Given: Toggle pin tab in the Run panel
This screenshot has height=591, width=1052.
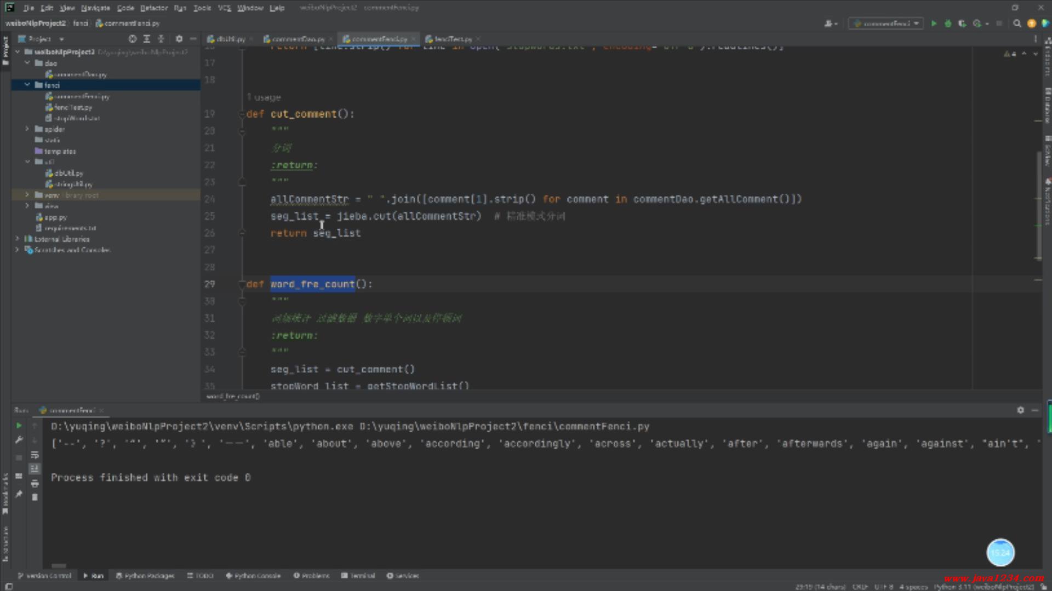Looking at the screenshot, I should 19,494.
